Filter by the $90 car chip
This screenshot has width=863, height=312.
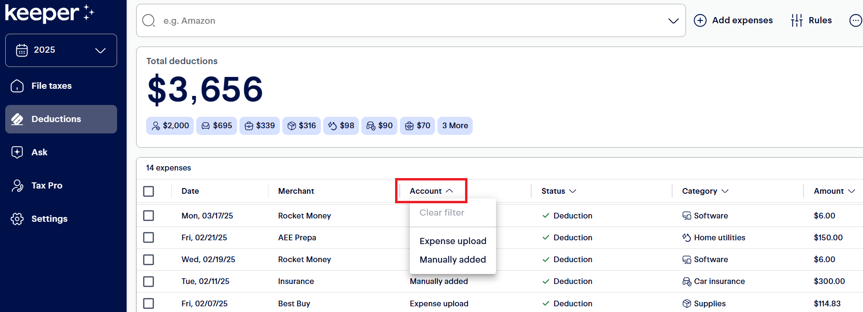pos(379,126)
